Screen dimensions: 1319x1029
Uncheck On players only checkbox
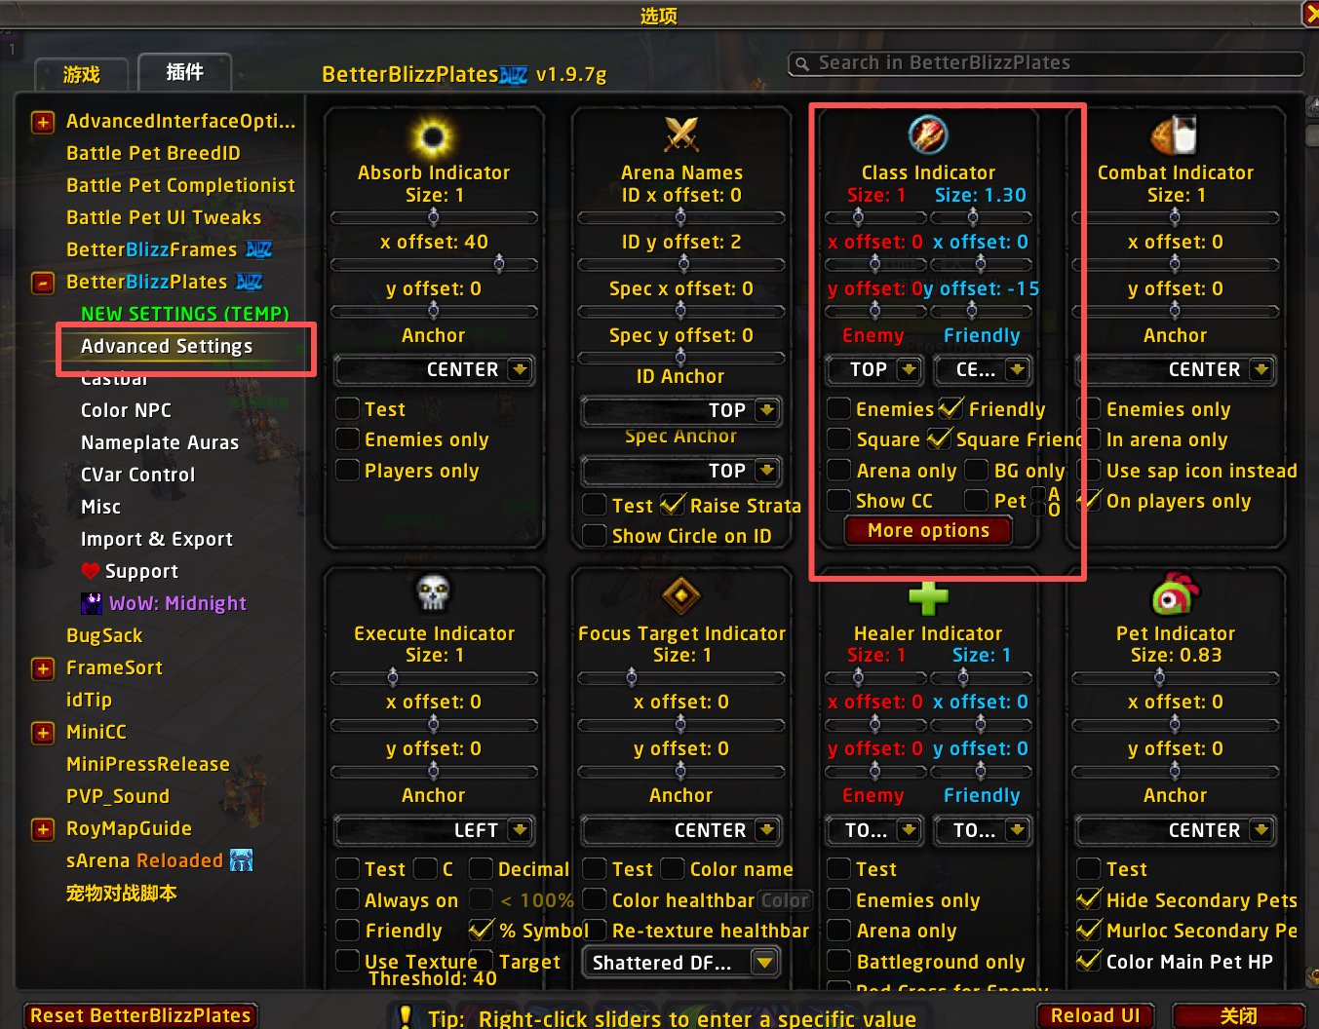coord(1088,500)
